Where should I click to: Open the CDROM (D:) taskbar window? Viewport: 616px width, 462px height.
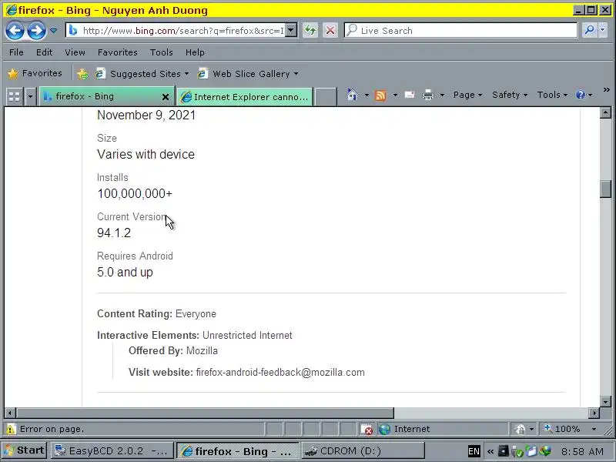(363, 451)
